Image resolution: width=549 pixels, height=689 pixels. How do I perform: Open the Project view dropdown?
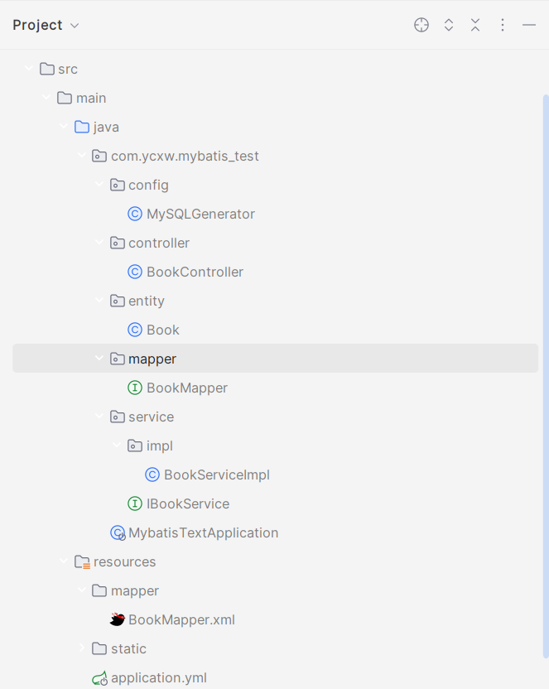click(x=46, y=25)
